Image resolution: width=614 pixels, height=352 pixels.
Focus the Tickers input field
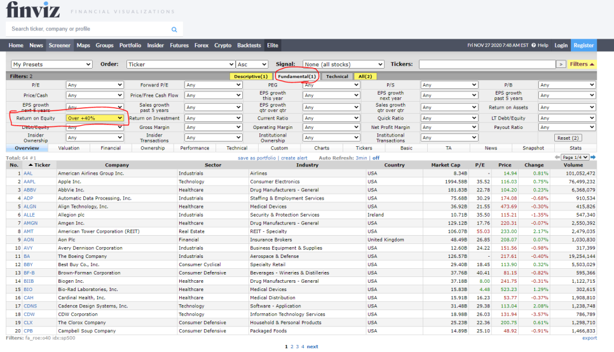[487, 64]
